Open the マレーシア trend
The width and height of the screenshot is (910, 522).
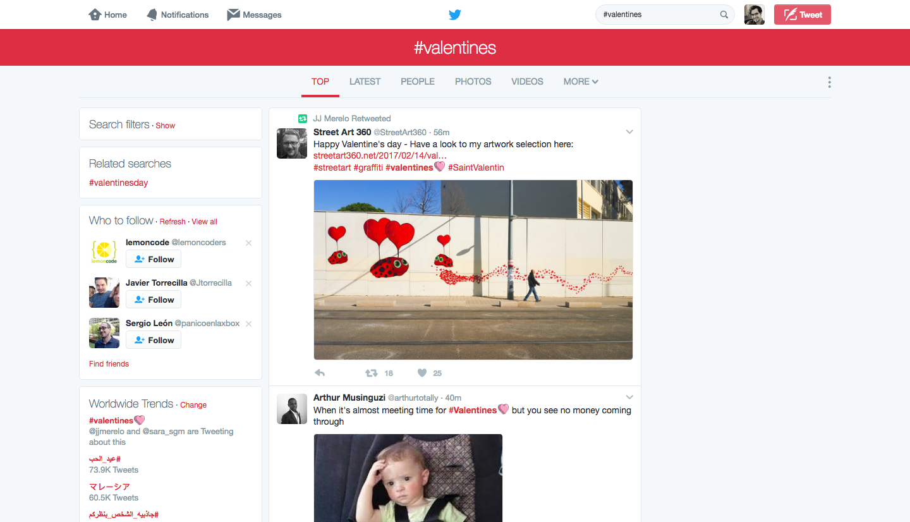tap(109, 487)
